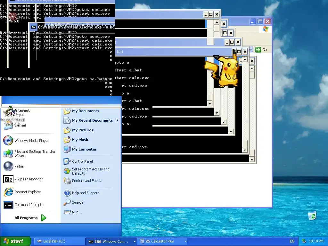Image resolution: width=328 pixels, height=246 pixels.
Task: Open the Explorer address bar dropdown
Action: (x=251, y=50)
